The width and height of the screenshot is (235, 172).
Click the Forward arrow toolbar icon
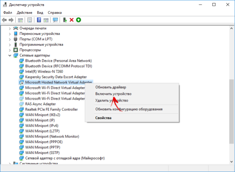11,20
